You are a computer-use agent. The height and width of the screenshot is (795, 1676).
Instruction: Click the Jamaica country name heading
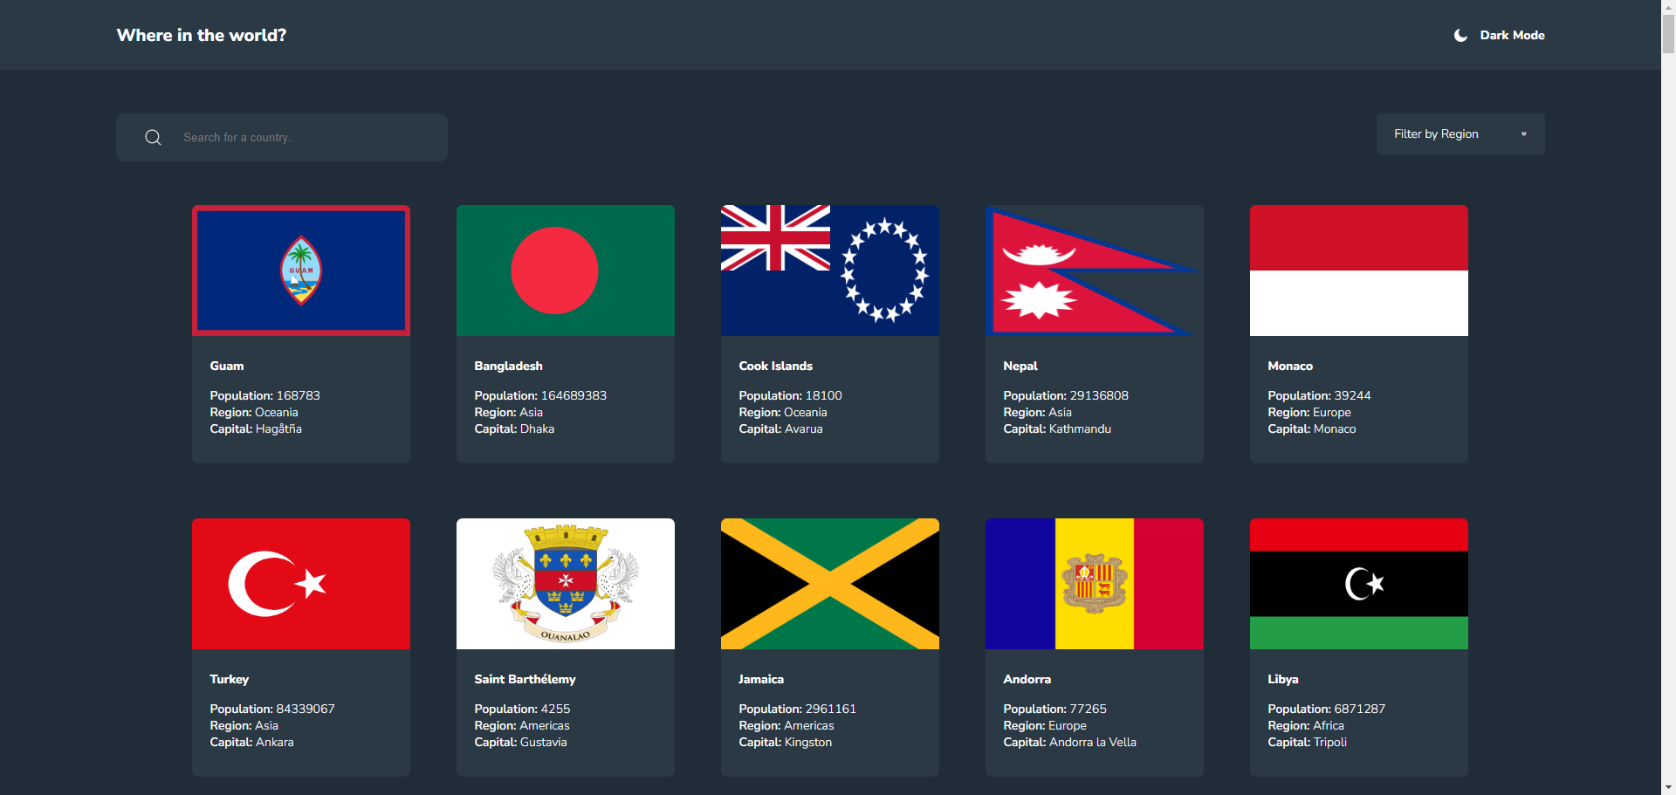tap(761, 680)
